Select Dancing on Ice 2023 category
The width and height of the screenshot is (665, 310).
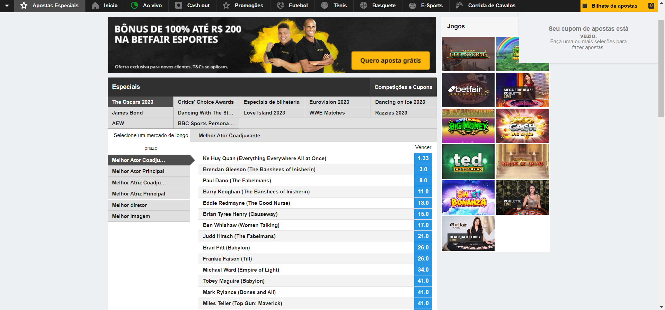point(404,102)
